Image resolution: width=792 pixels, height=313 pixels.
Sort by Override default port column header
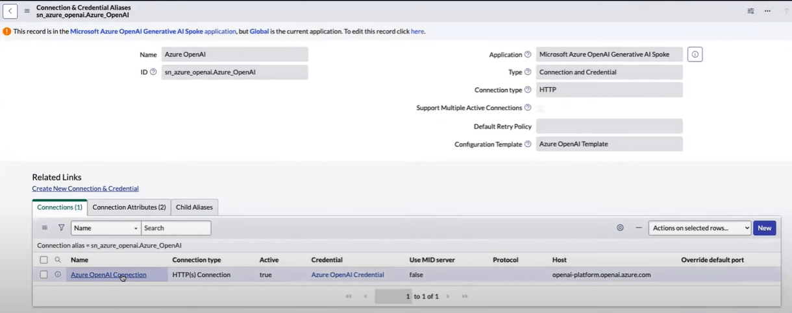[x=712, y=260]
